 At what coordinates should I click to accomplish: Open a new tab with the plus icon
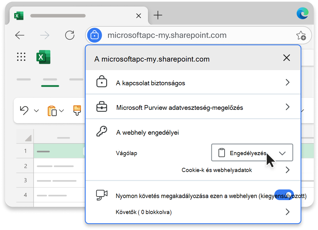point(158,15)
